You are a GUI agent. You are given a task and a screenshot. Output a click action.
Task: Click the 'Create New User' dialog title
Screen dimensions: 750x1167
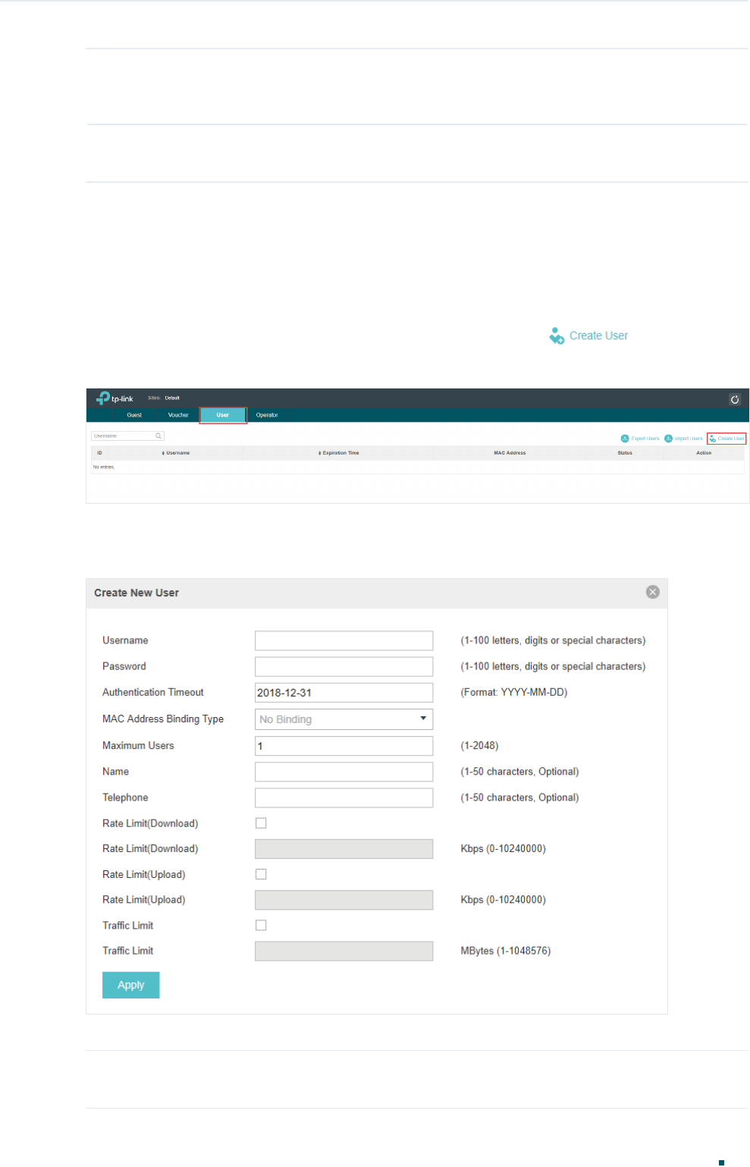coord(137,593)
